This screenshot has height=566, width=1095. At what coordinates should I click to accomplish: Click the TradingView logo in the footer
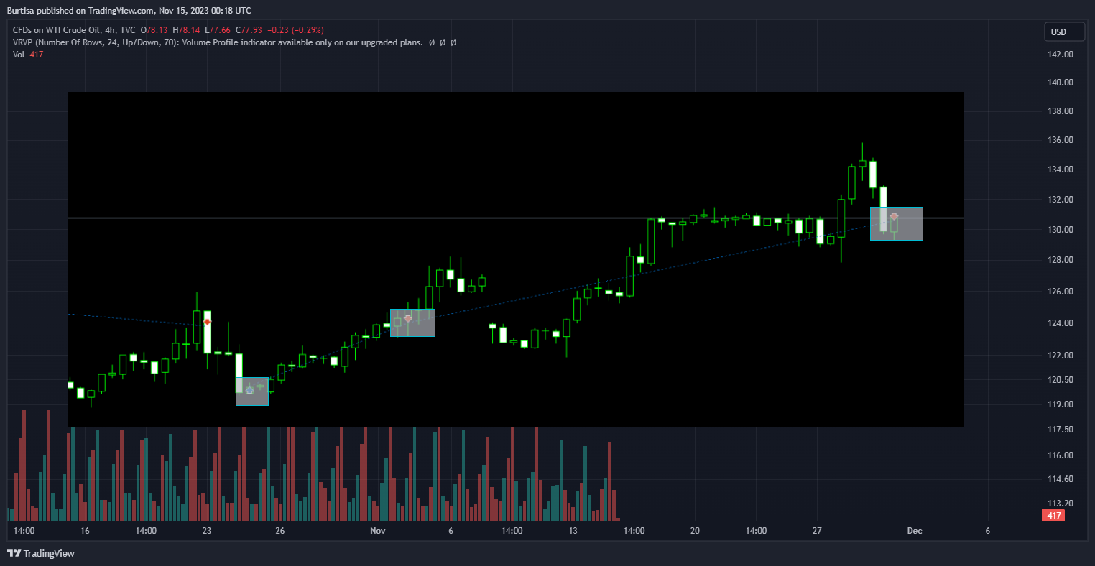[x=41, y=553]
